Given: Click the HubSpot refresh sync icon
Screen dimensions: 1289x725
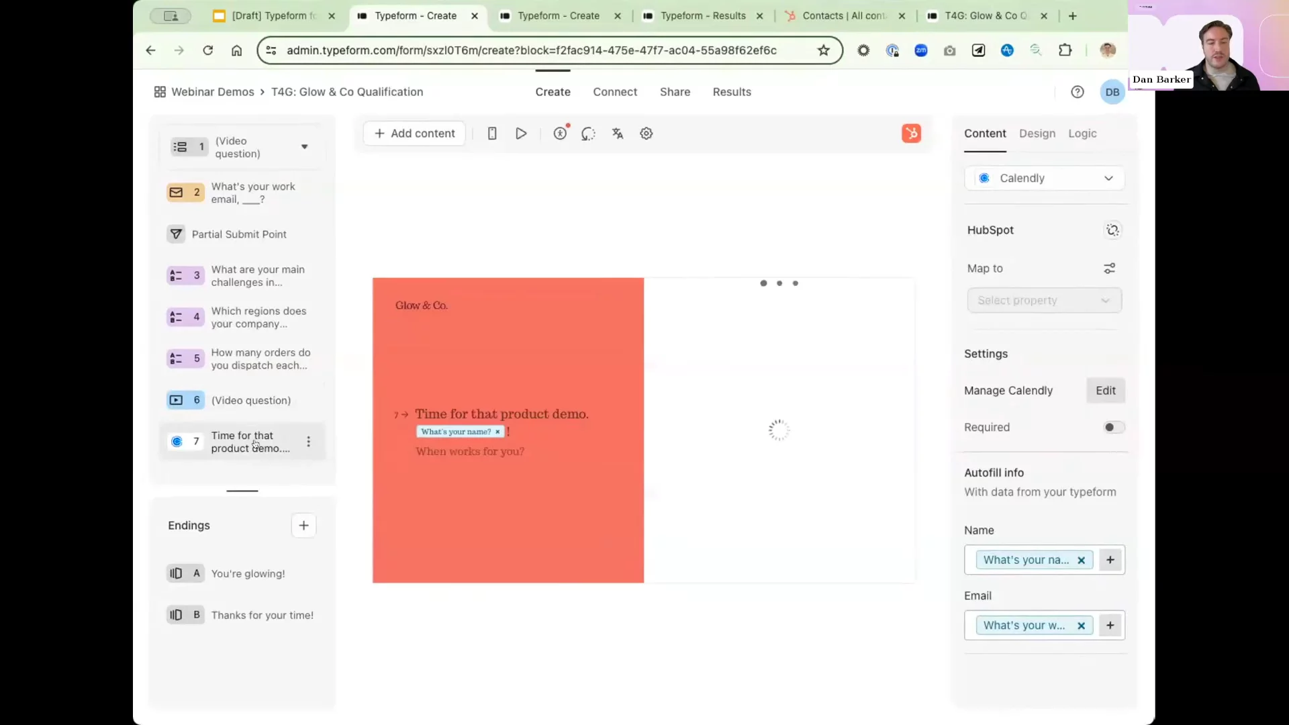Looking at the screenshot, I should (1112, 230).
